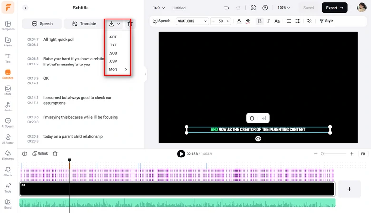This screenshot has height=213, width=371.
Task: Open the text highlight fill color icon
Action: (248, 21)
